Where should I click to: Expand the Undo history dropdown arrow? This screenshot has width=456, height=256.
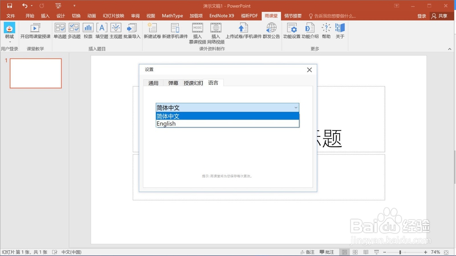pos(31,5)
